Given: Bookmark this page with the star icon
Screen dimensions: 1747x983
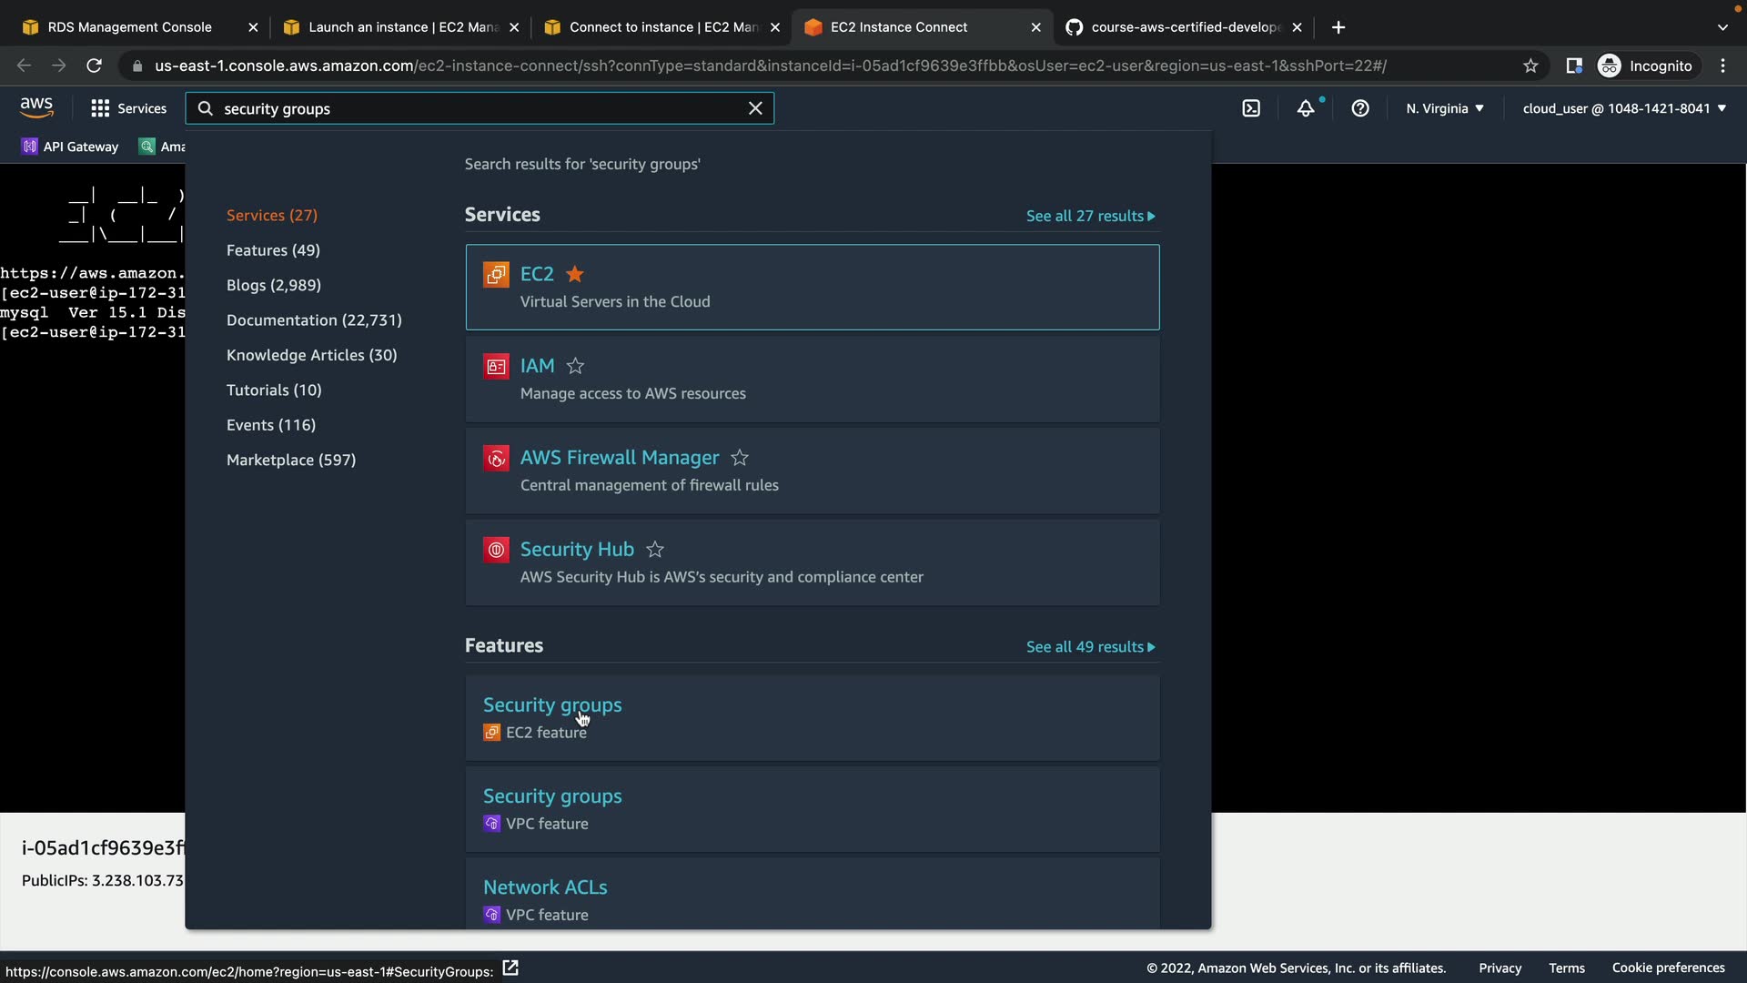Looking at the screenshot, I should click(1530, 66).
